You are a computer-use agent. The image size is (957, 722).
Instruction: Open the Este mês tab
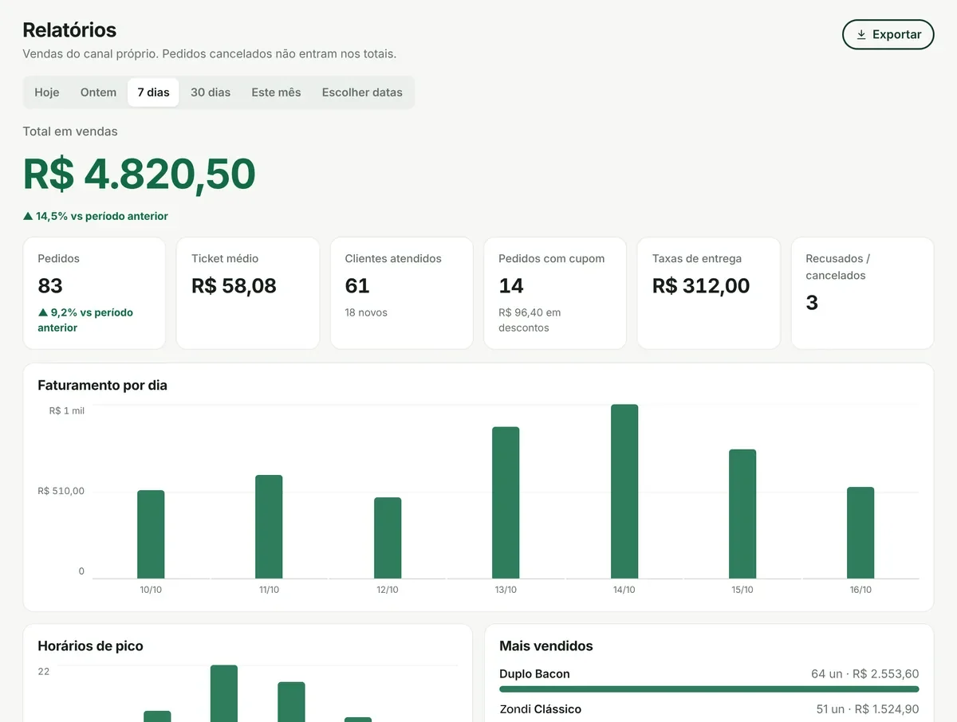point(276,92)
